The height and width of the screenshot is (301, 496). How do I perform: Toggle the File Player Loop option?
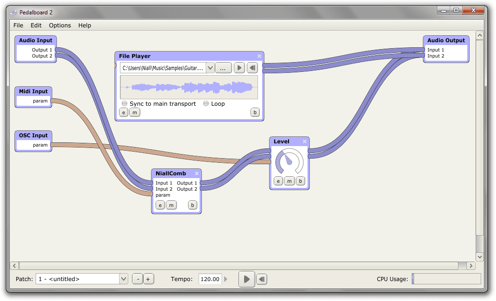coord(206,104)
